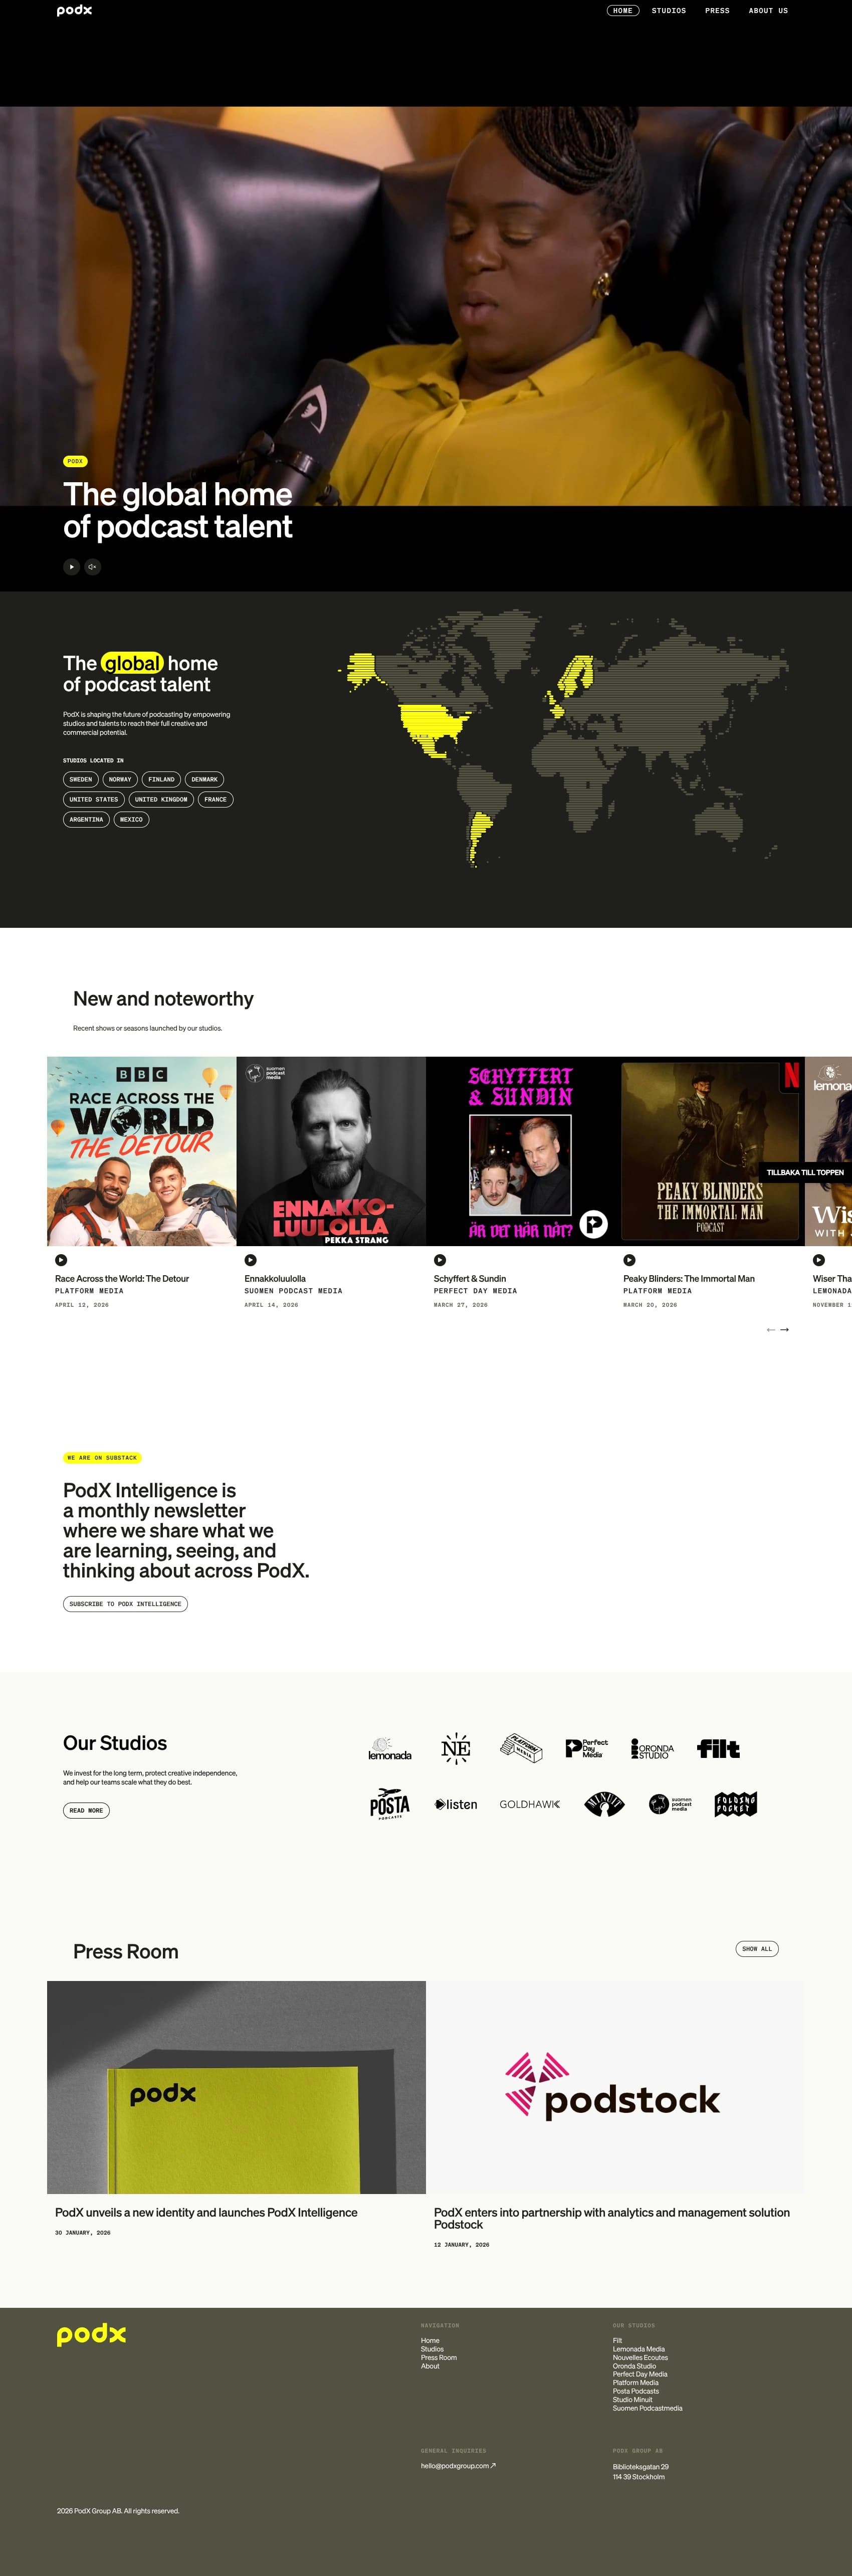Click the yellow podx logo in the footer
Image resolution: width=852 pixels, height=2576 pixels.
[x=91, y=2335]
